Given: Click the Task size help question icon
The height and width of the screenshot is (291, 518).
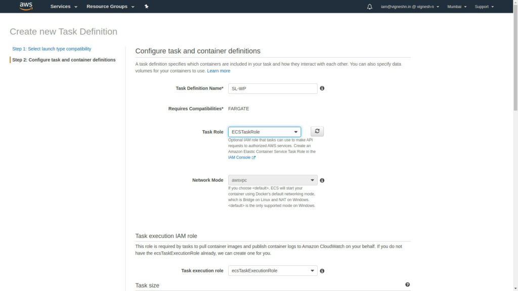Looking at the screenshot, I should (407, 285).
